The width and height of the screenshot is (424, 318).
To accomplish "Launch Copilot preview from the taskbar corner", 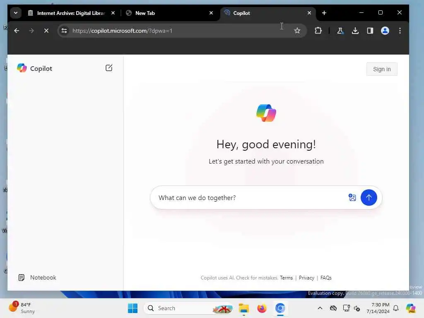I will (411, 308).
